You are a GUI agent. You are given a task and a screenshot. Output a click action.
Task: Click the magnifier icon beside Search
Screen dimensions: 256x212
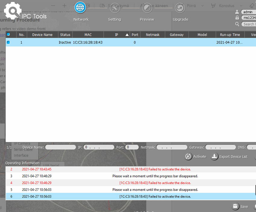[237, 24]
